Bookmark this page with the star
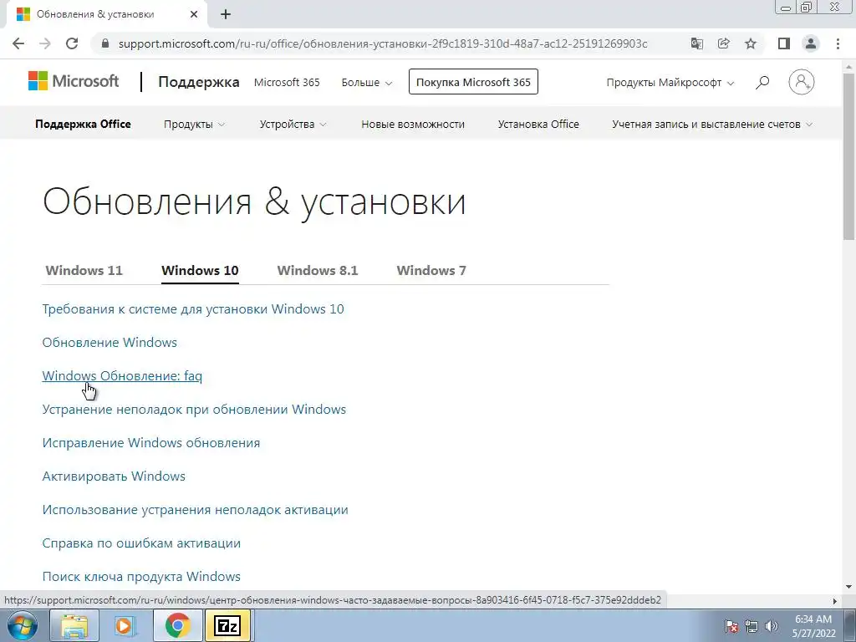The image size is (856, 642). click(x=752, y=43)
